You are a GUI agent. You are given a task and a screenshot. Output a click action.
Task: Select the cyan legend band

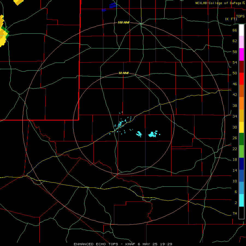(x=241, y=200)
